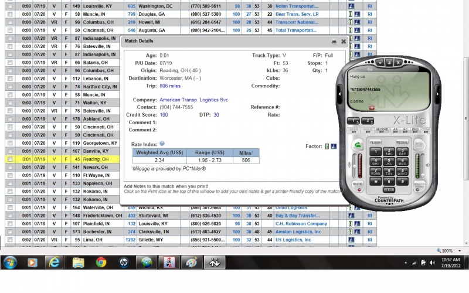
Task: Click the 605 miles link for Washington, DC
Action: point(131,6)
